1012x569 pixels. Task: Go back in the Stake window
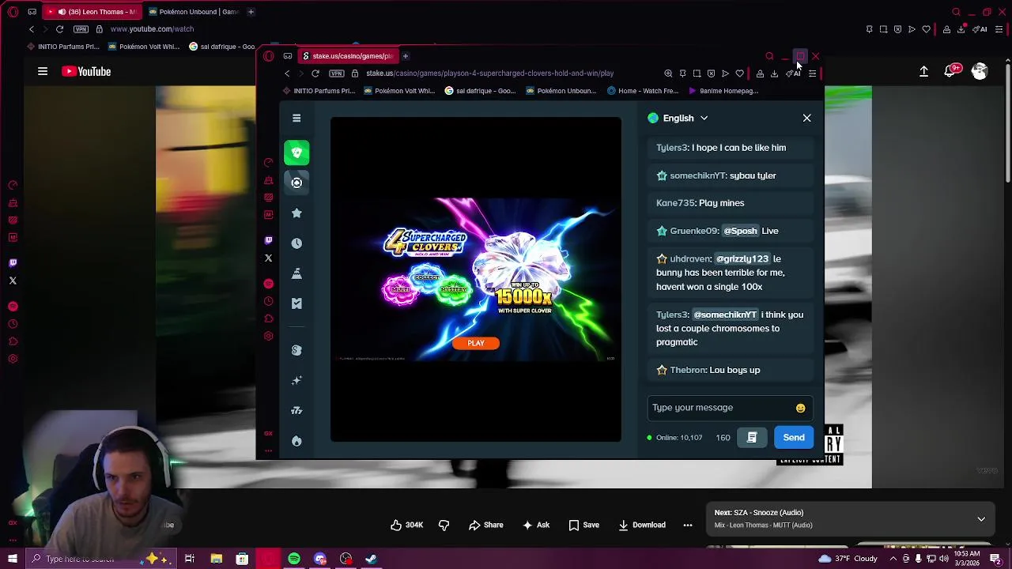287,73
